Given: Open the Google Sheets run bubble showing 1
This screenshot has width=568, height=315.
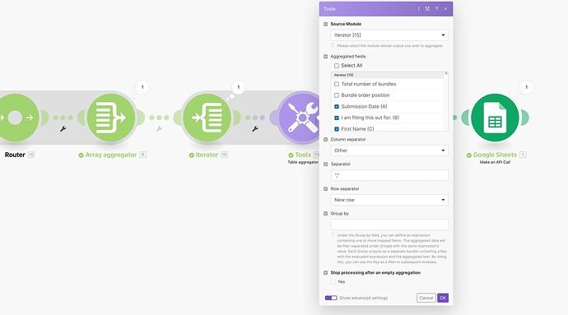Looking at the screenshot, I should 526,87.
